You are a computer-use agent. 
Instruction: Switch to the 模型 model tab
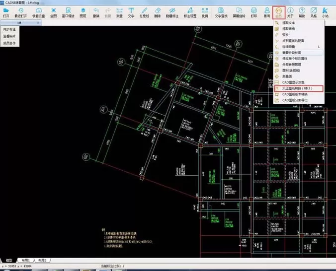pyautogui.click(x=9, y=260)
